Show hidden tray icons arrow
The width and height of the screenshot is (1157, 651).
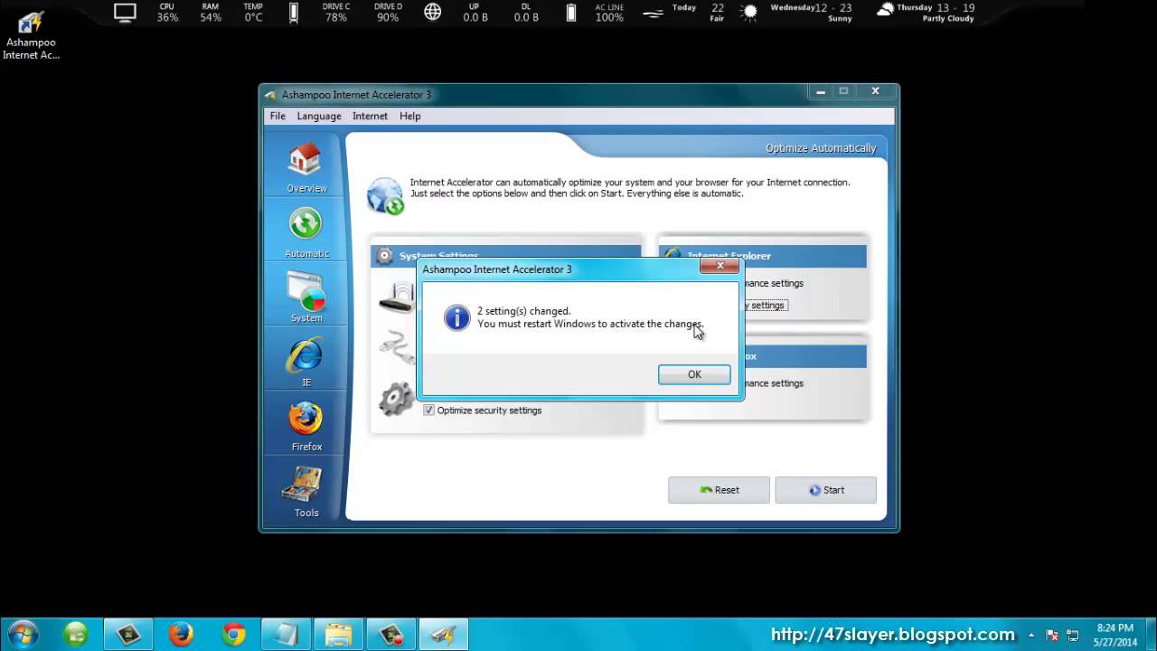tap(1033, 635)
